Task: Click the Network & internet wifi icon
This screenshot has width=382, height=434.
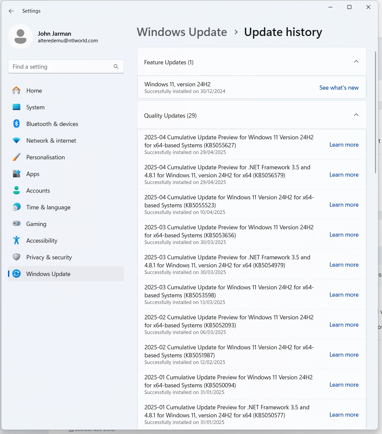Action: (x=16, y=140)
